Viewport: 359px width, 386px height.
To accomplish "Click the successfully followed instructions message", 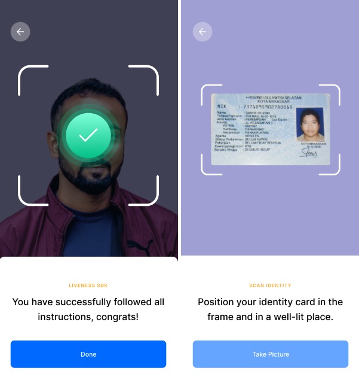I will [x=88, y=309].
